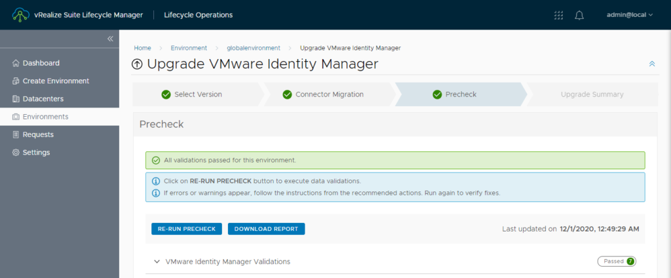Open the notifications bell icon
This screenshot has height=278, width=671.
tap(579, 16)
